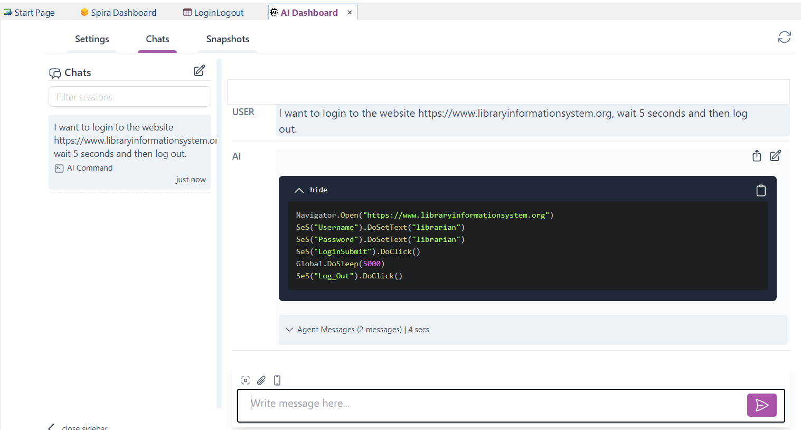Refresh the AI Dashboard with the refresh icon
Viewport: 801px width, 430px height.
[x=784, y=37]
